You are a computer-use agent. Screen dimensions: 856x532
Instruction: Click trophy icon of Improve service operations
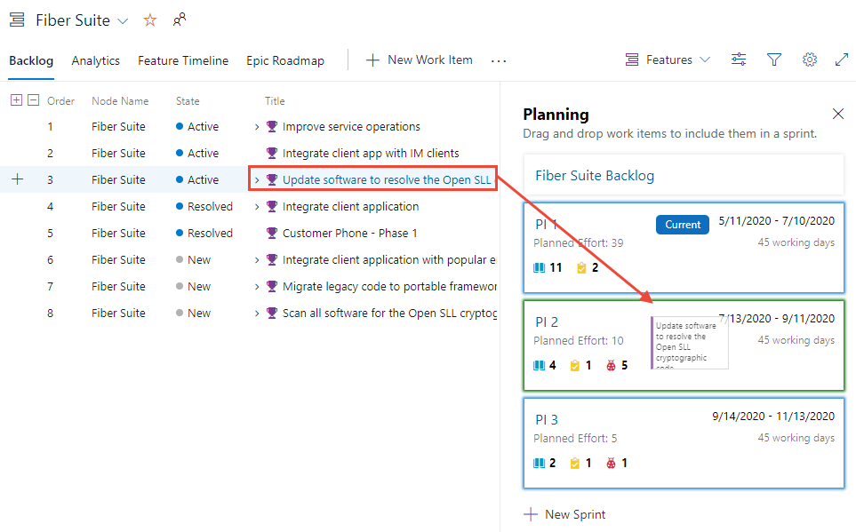click(271, 127)
